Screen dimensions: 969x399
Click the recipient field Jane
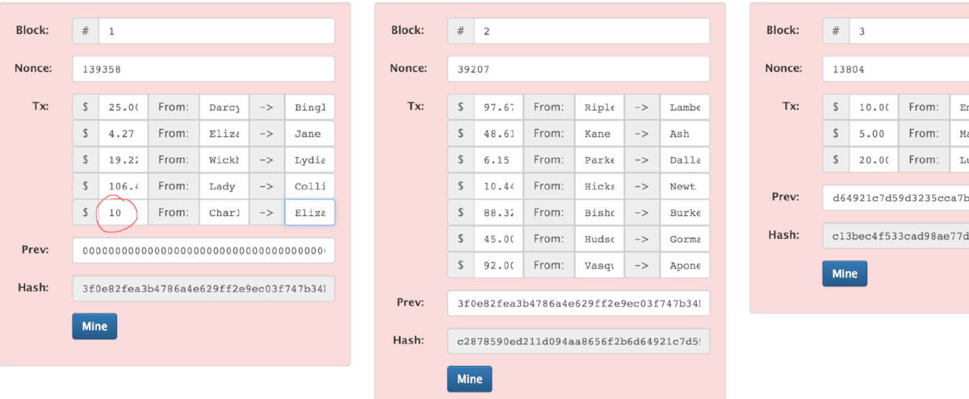(310, 134)
